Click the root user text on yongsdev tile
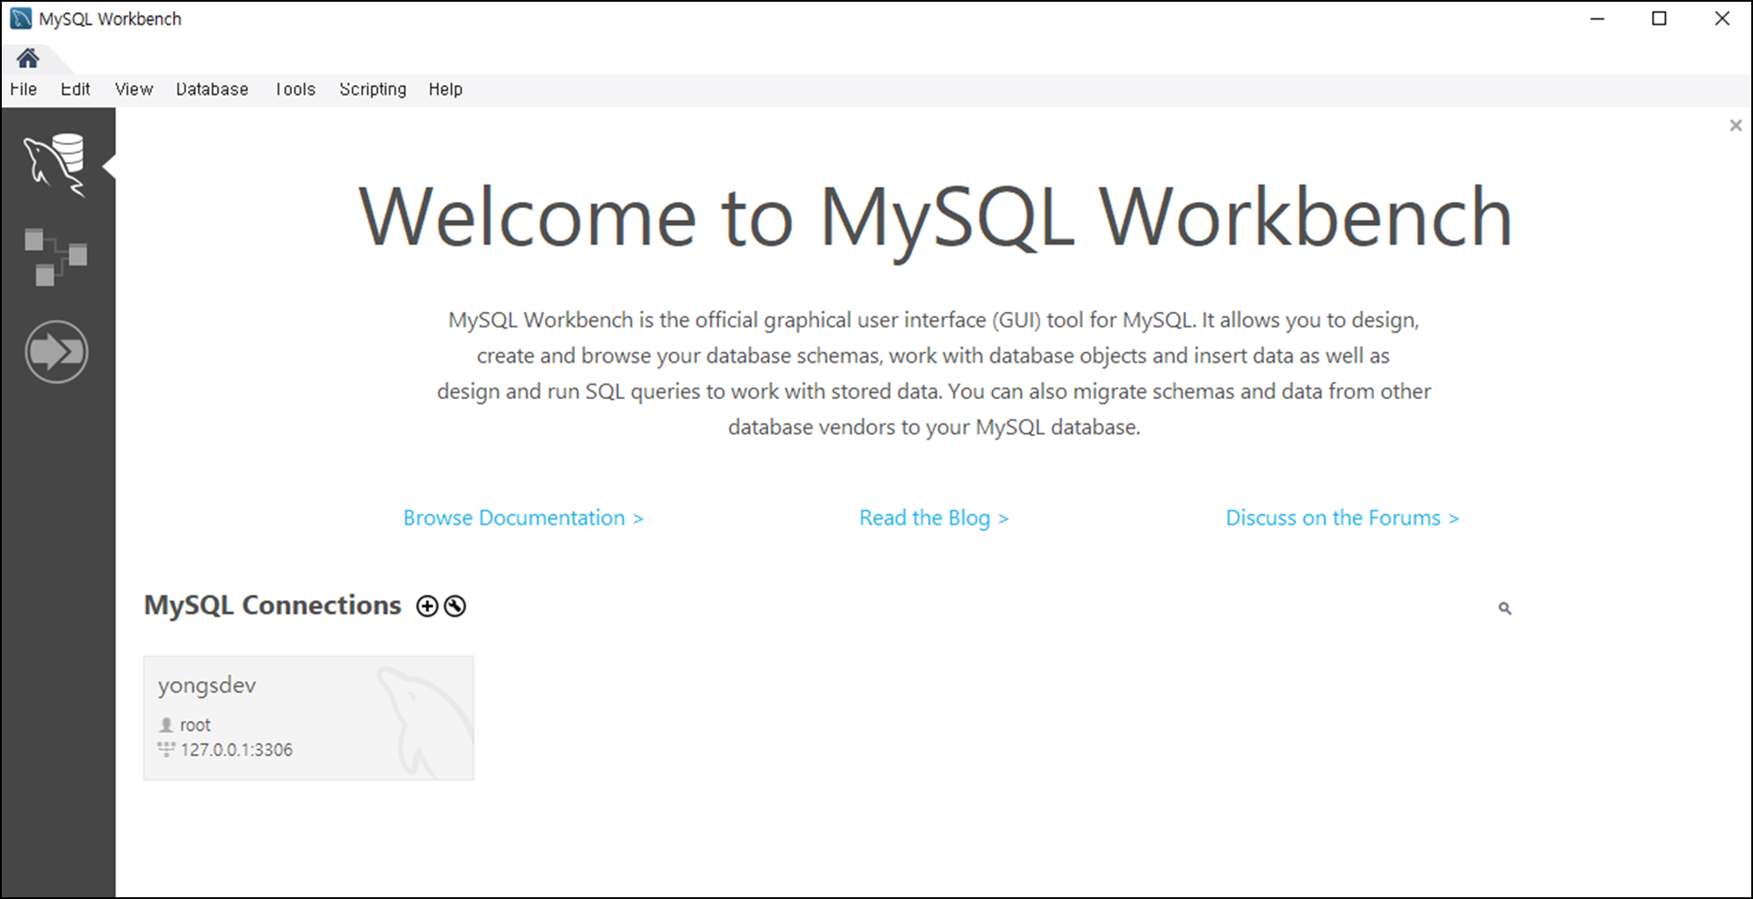This screenshot has height=899, width=1753. [195, 725]
